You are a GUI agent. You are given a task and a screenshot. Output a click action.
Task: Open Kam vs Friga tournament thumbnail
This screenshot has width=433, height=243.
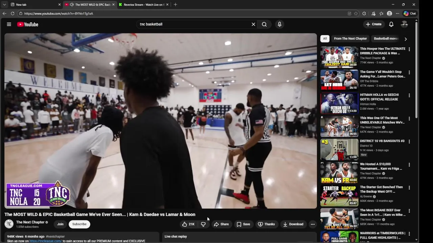click(x=339, y=172)
